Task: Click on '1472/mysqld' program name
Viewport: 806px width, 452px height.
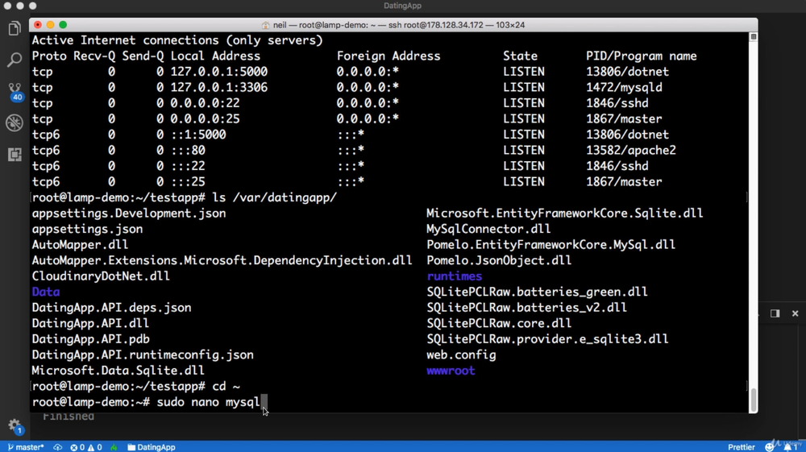Action: (x=624, y=87)
